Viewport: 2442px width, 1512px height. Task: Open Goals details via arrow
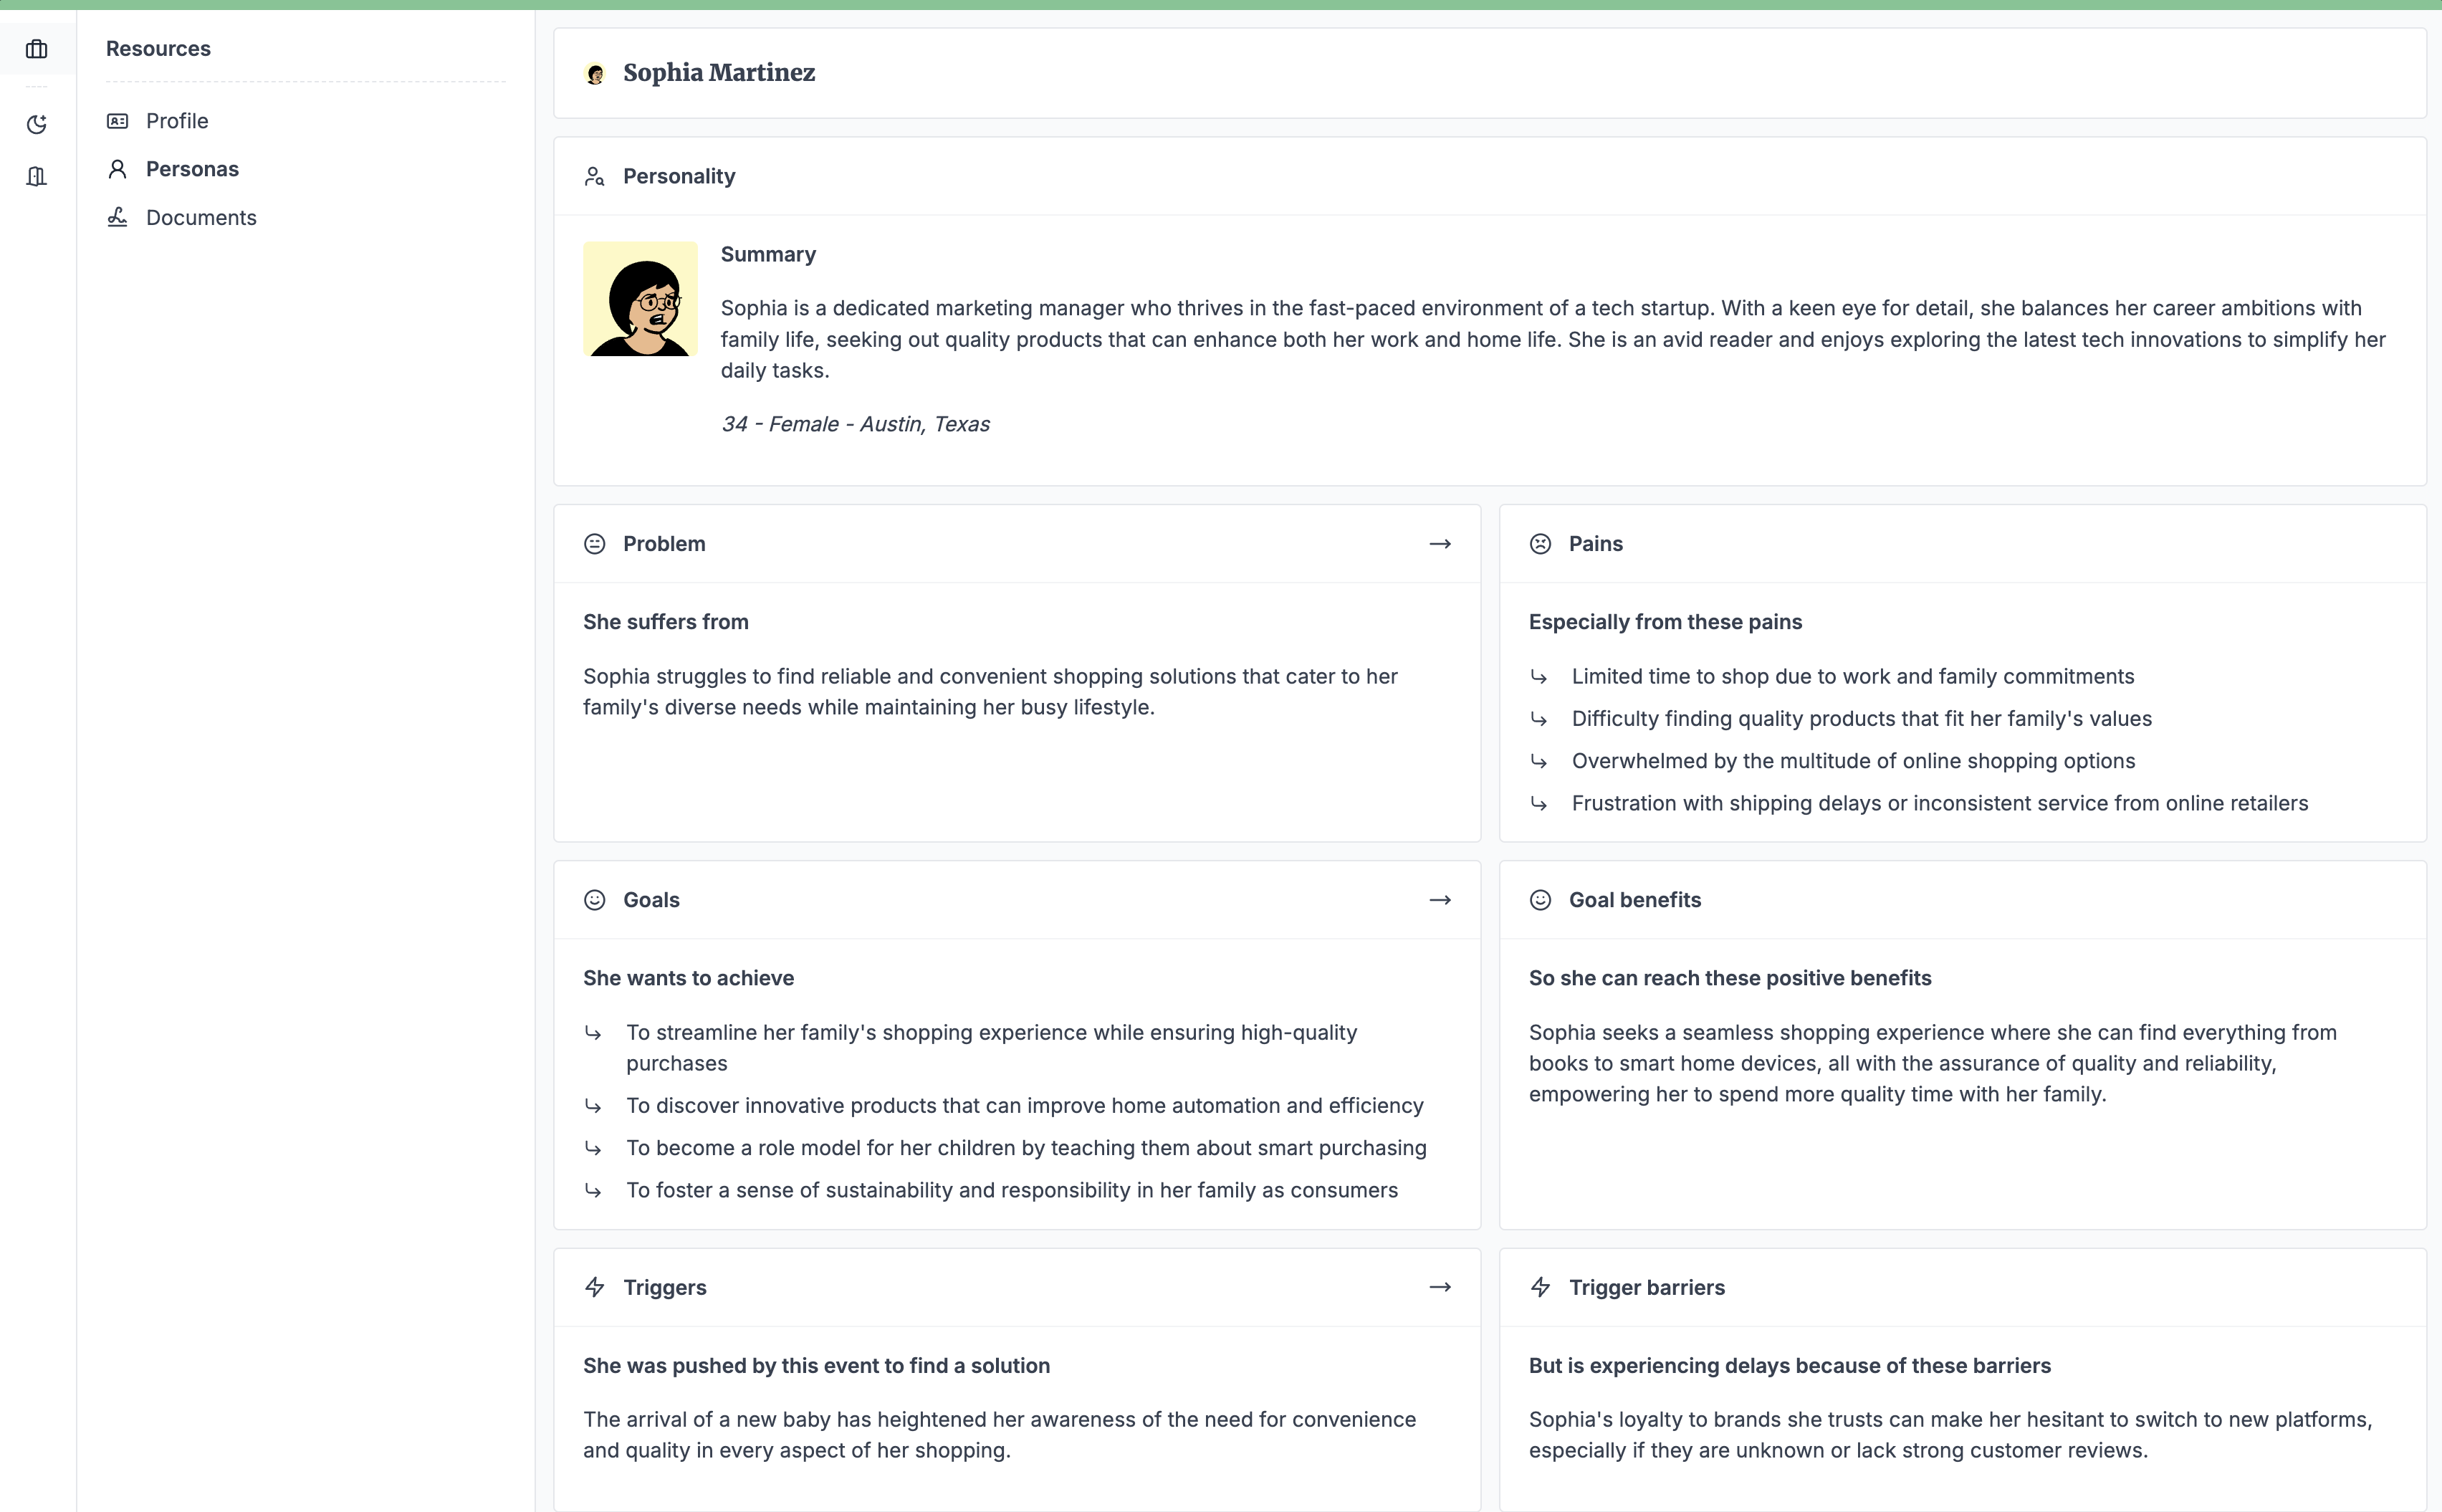(x=1440, y=900)
